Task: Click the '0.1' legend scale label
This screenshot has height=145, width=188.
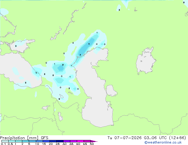Action: tap(3, 144)
